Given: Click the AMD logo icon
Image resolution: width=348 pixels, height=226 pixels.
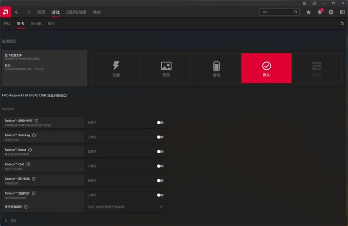Looking at the screenshot, I should click(x=6, y=12).
